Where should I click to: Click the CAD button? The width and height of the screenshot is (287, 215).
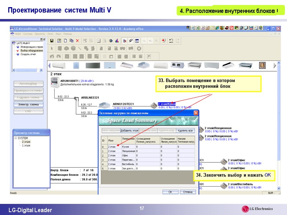28,111
